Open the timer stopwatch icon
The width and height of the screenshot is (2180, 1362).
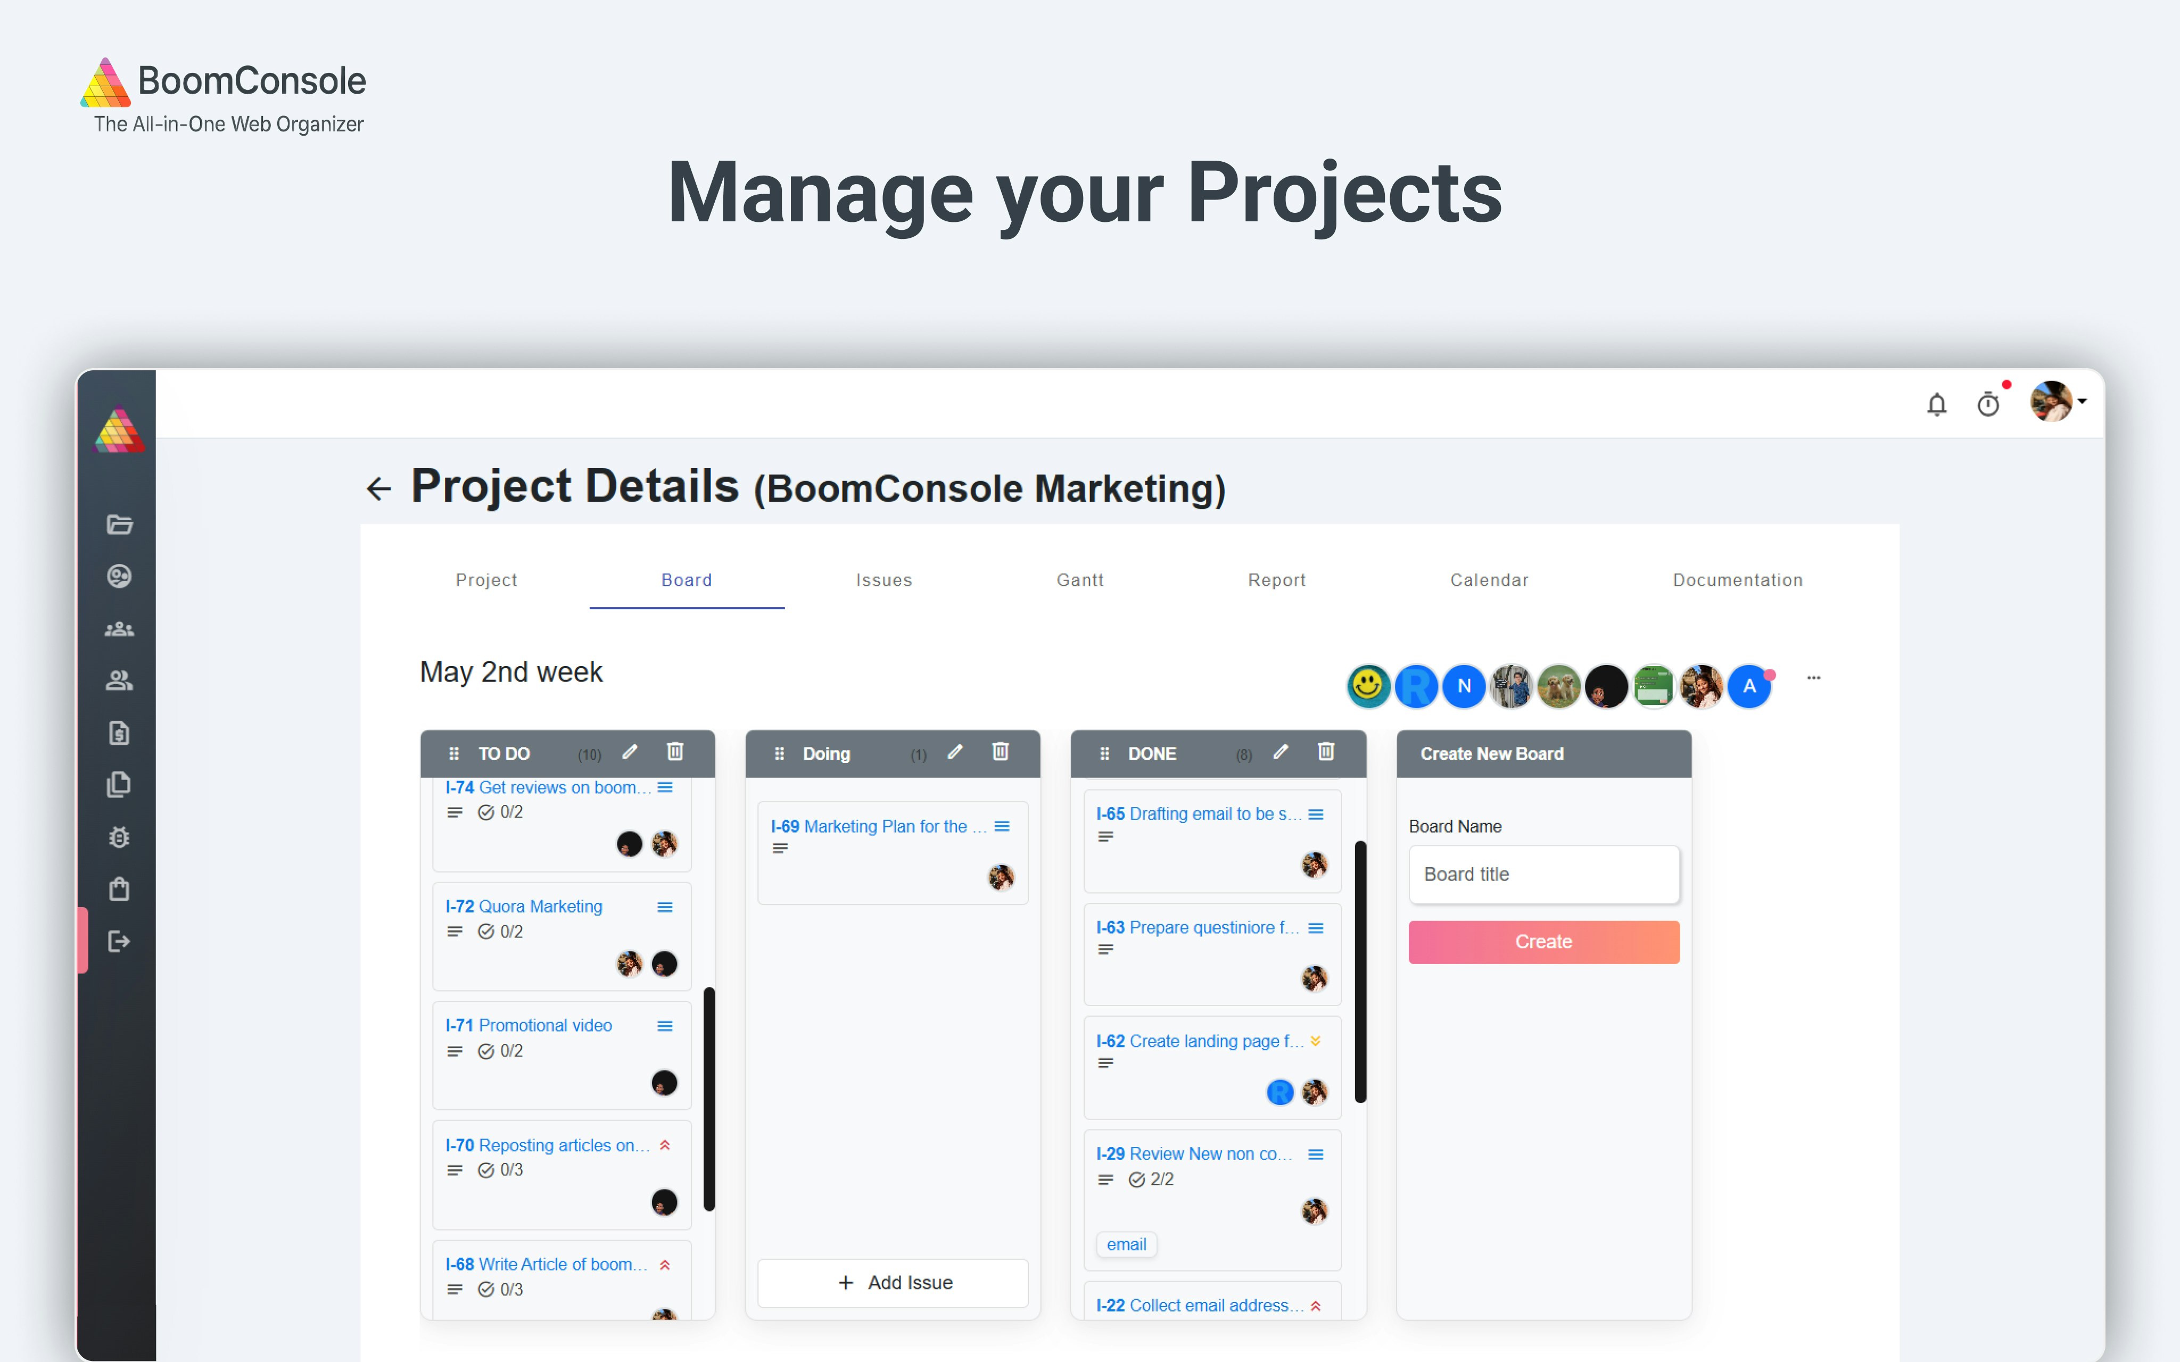(1988, 404)
